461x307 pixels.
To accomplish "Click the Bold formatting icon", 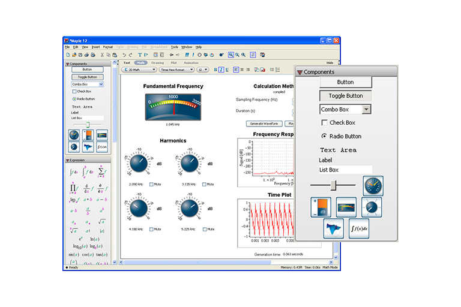I will [x=215, y=70].
